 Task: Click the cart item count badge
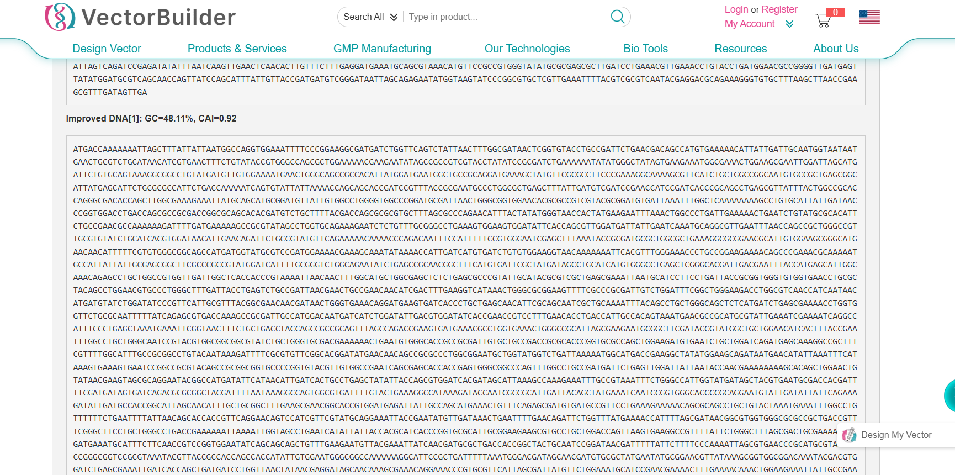(835, 12)
